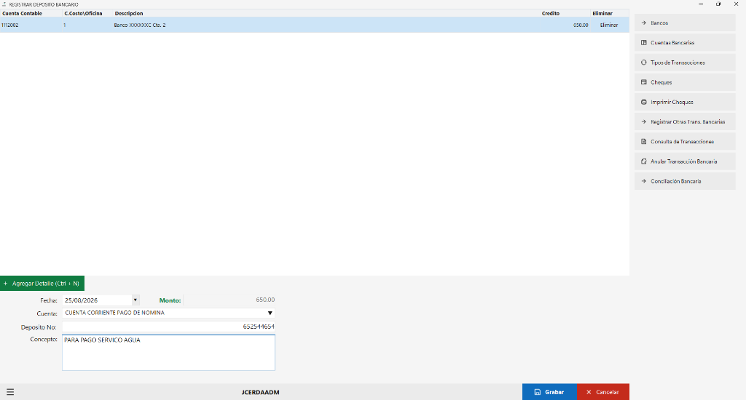Click the arrow icon beside Conciliación Bancaria

click(644, 181)
